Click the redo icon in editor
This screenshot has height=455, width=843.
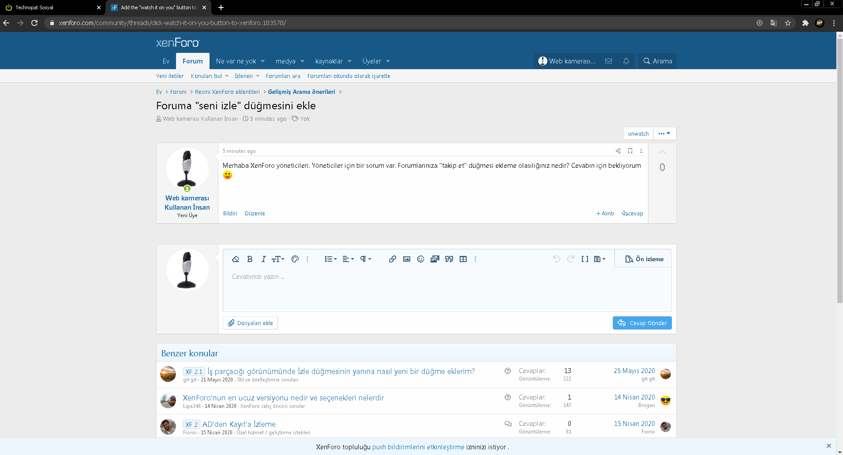[571, 259]
